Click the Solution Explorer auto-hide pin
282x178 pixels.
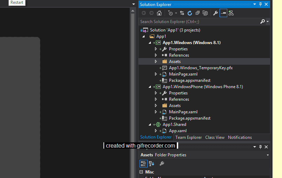pyautogui.click(x=260, y=4)
